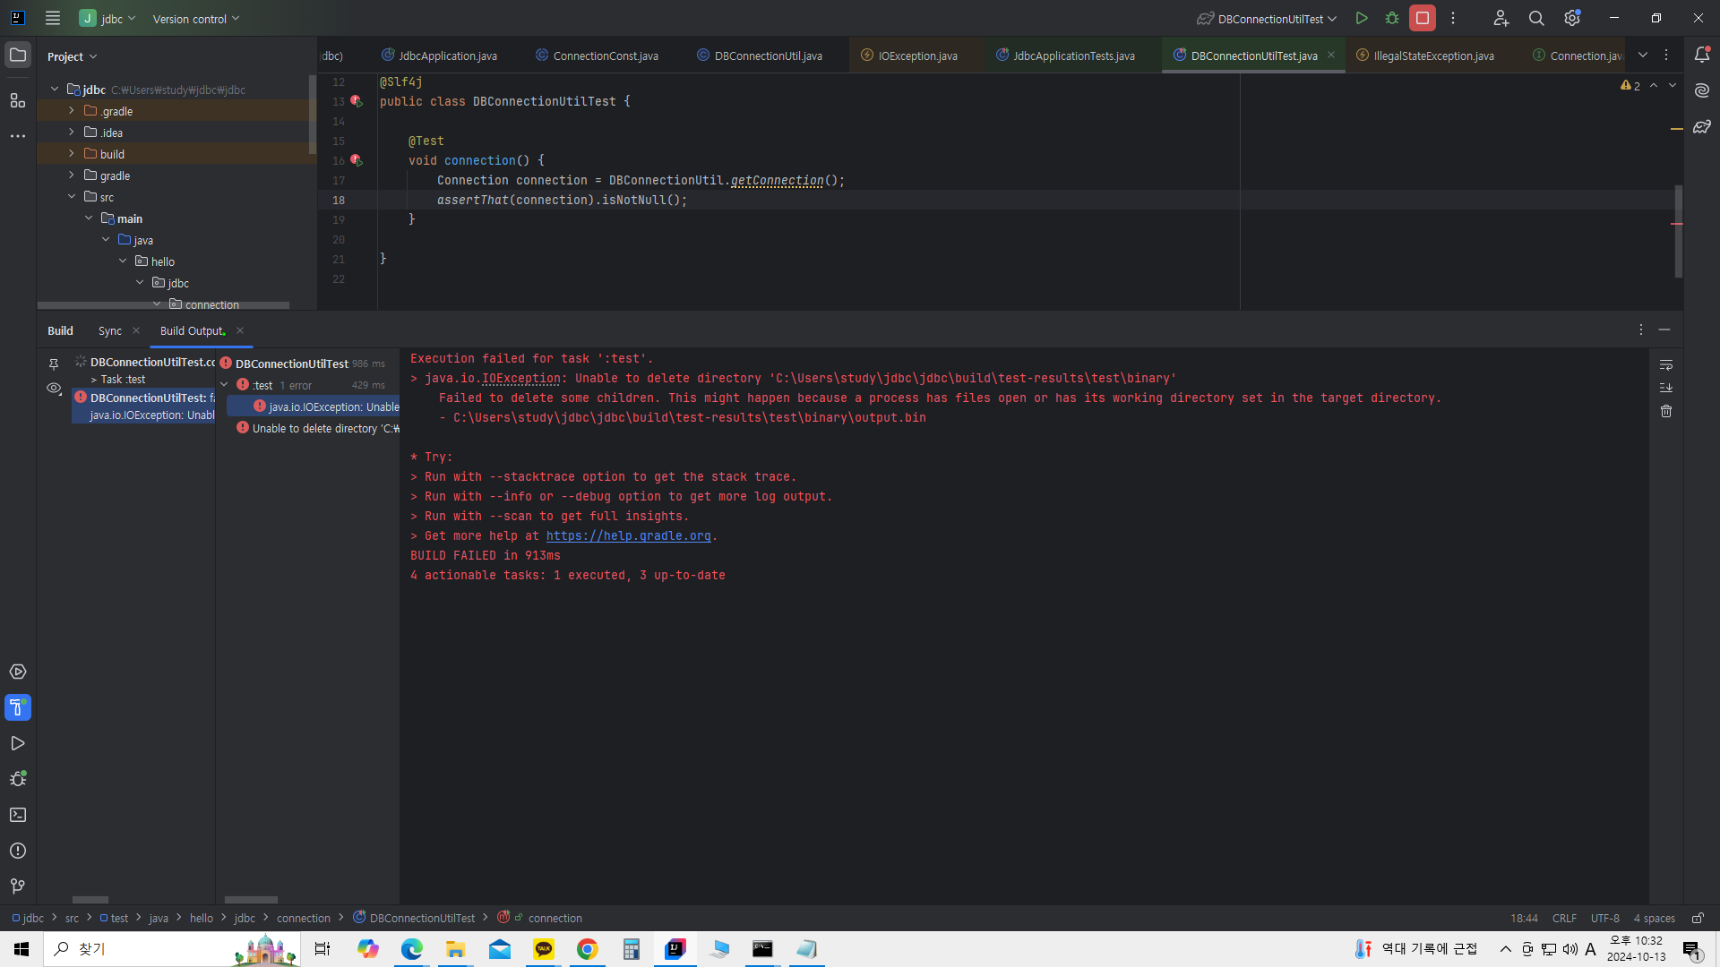Switch to the ConnectionConst.java tab
Viewport: 1720px width, 967px height.
(597, 56)
